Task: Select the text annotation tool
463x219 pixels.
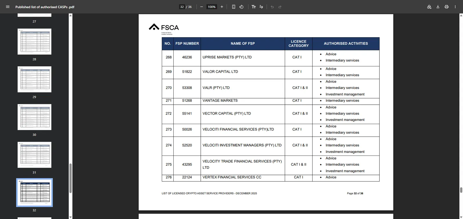Action: point(254,7)
